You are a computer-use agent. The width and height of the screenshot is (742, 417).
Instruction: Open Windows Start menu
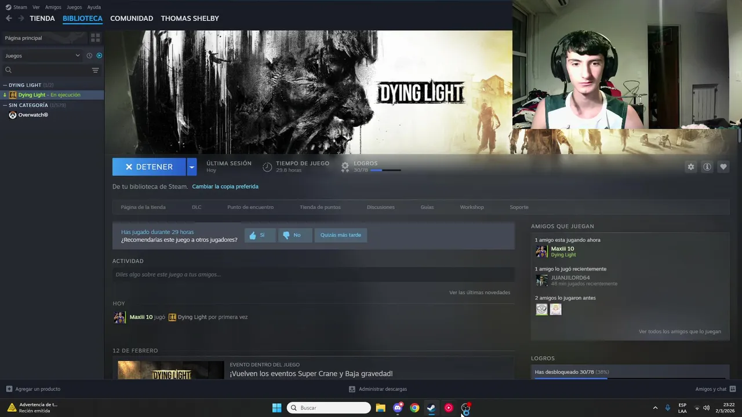pyautogui.click(x=277, y=408)
